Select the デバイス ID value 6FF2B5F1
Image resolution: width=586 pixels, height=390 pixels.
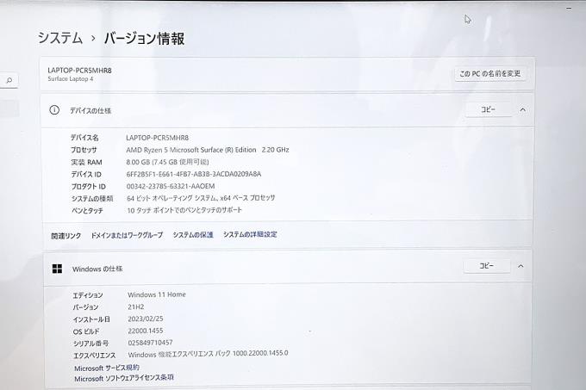point(194,174)
